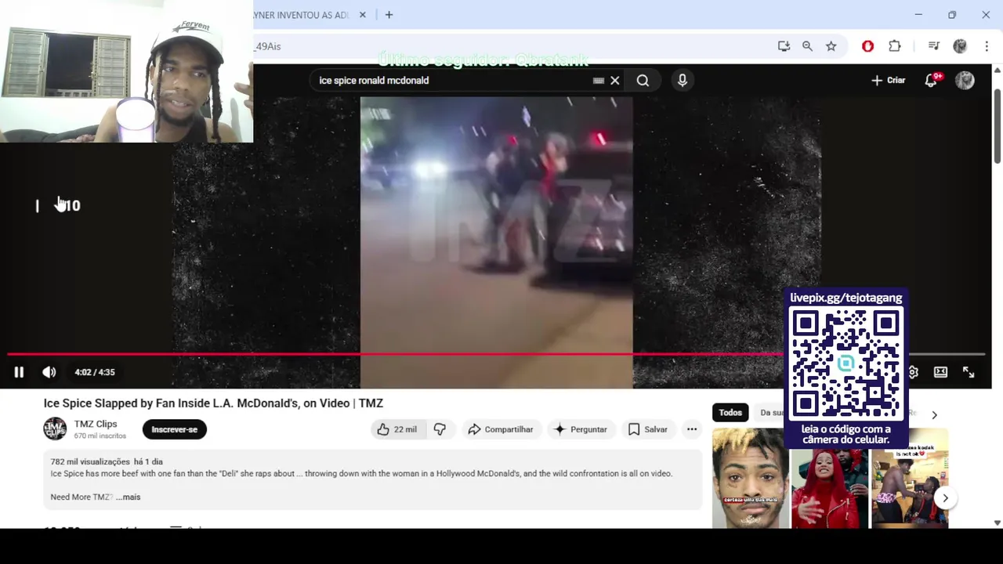Click the install app icon in address bar
Screen dimensions: 1003x564
784,46
